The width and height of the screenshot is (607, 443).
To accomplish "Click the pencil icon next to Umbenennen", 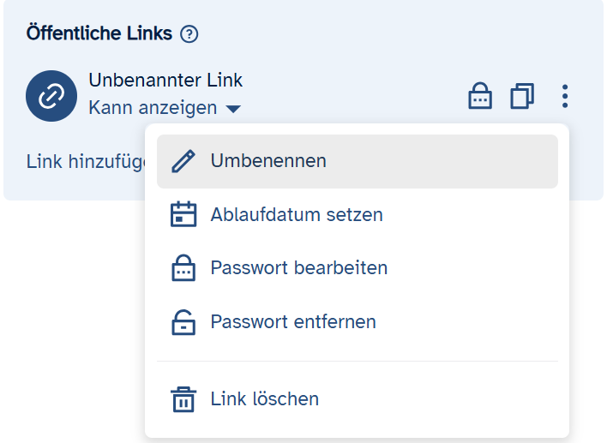I will pos(183,161).
